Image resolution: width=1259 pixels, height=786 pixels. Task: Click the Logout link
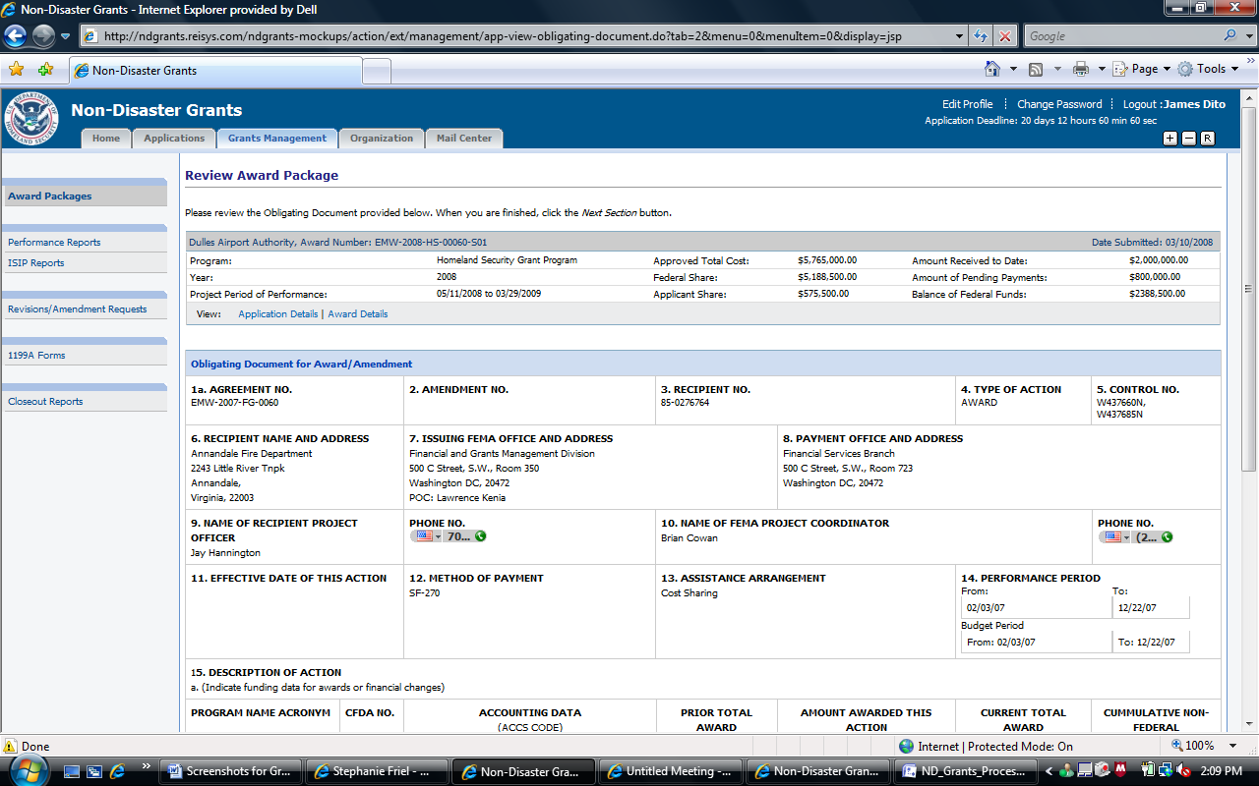(x=1140, y=104)
